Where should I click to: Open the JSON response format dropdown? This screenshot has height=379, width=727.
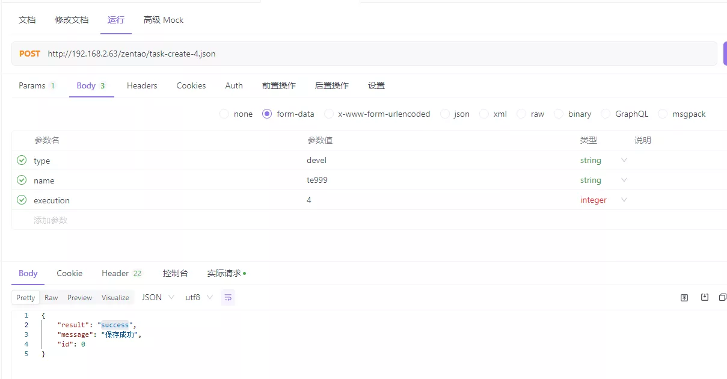(158, 297)
